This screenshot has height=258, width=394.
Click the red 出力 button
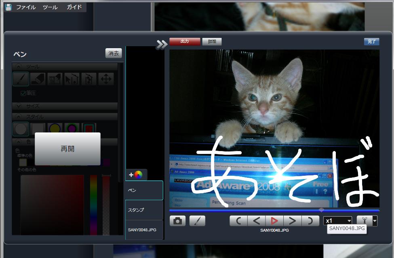click(185, 41)
